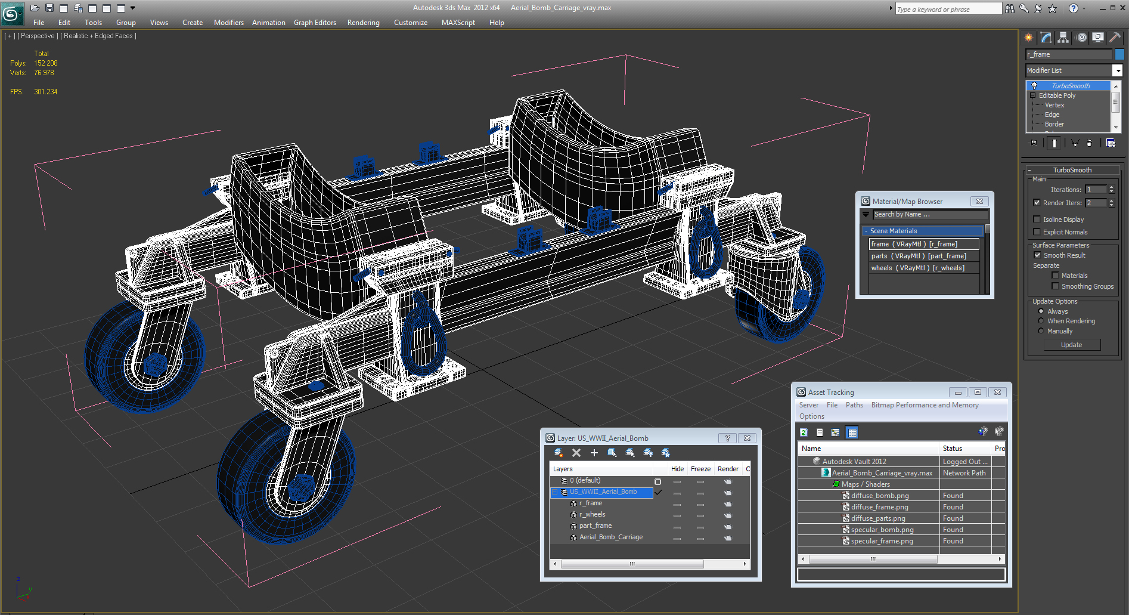This screenshot has height=615, width=1129.
Task: Click Hide/Unhide All Layers icon
Action: [649, 453]
